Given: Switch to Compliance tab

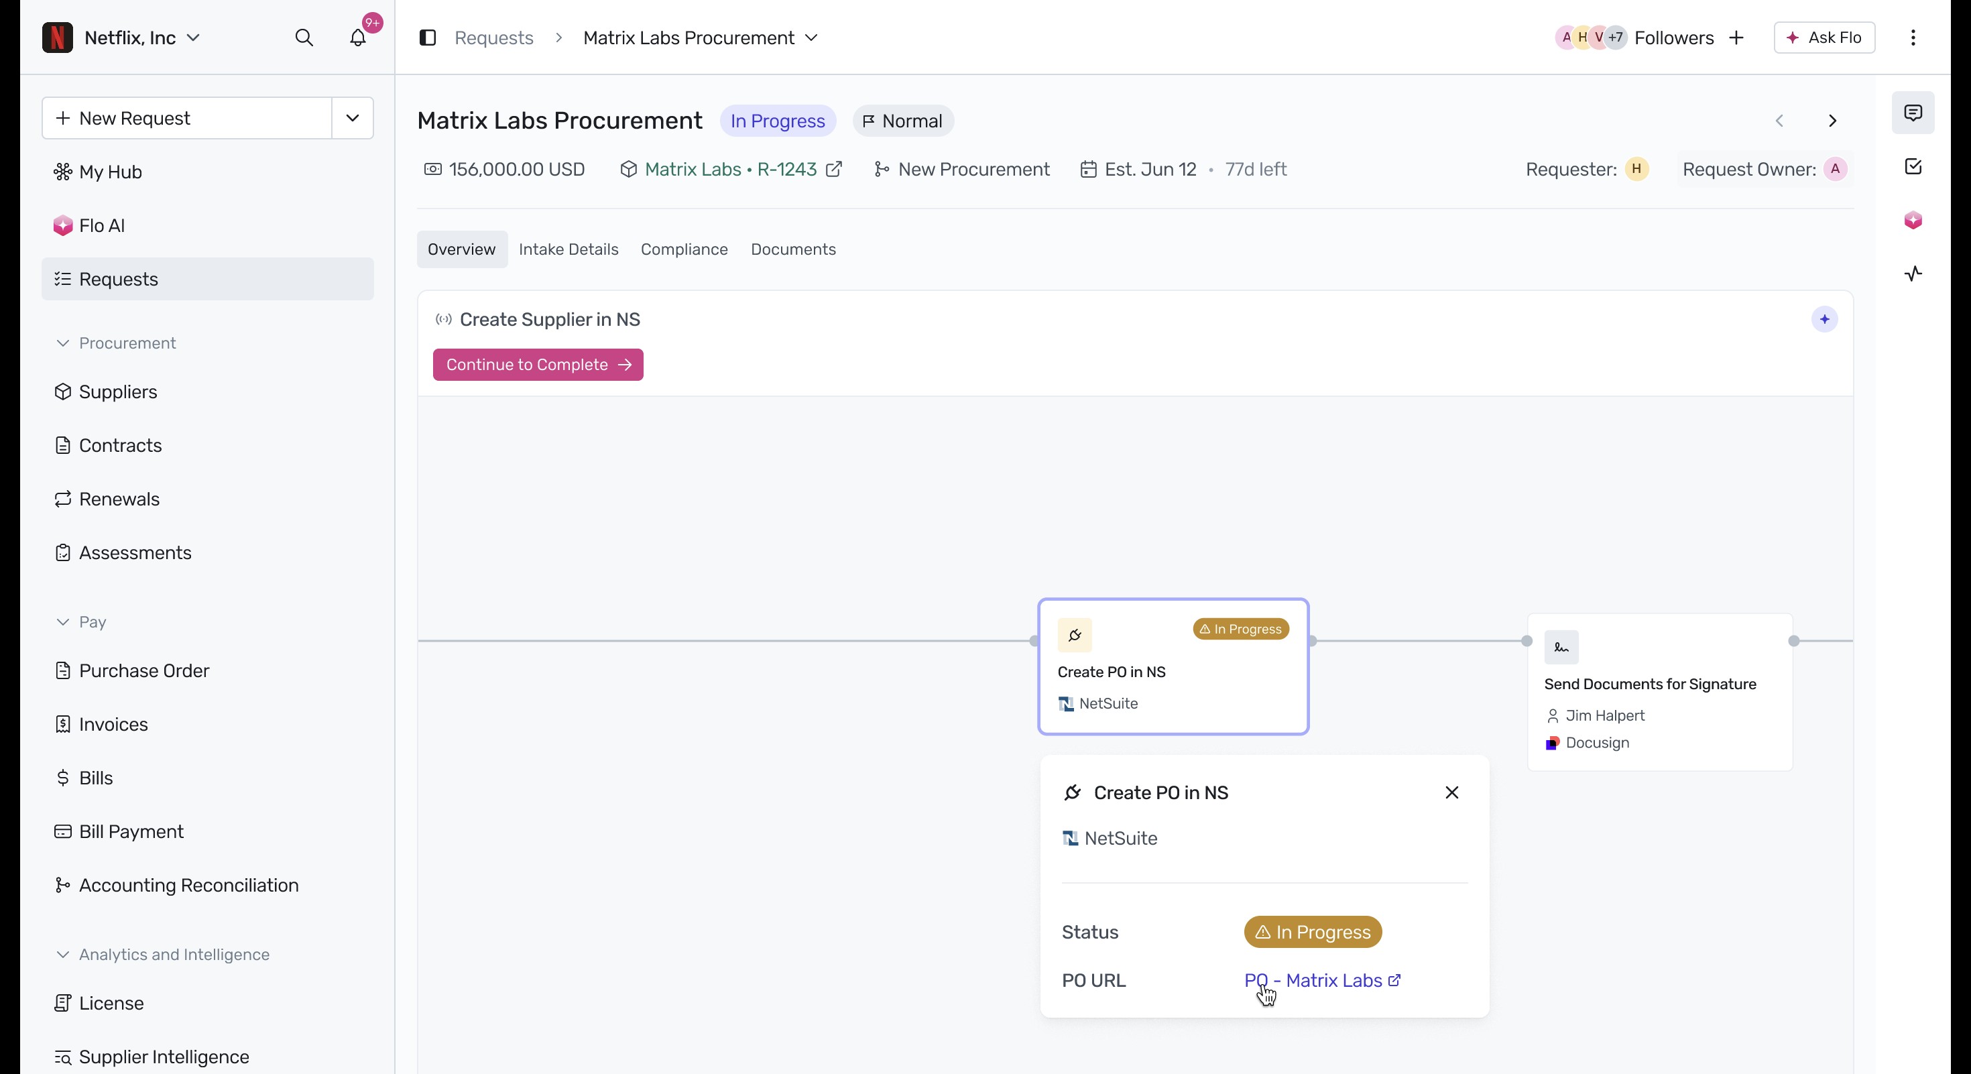Looking at the screenshot, I should coord(684,249).
